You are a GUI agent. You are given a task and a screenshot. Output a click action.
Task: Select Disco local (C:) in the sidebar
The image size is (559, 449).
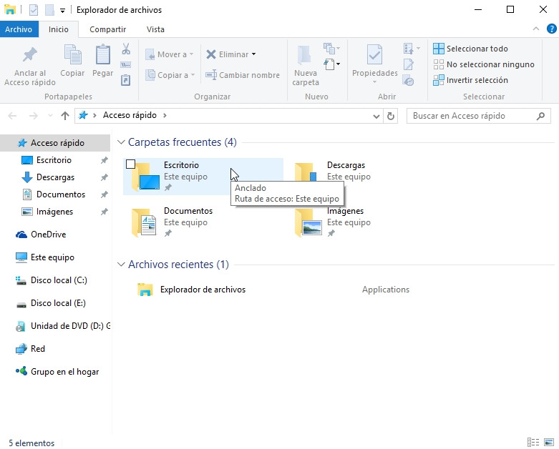[58, 280]
